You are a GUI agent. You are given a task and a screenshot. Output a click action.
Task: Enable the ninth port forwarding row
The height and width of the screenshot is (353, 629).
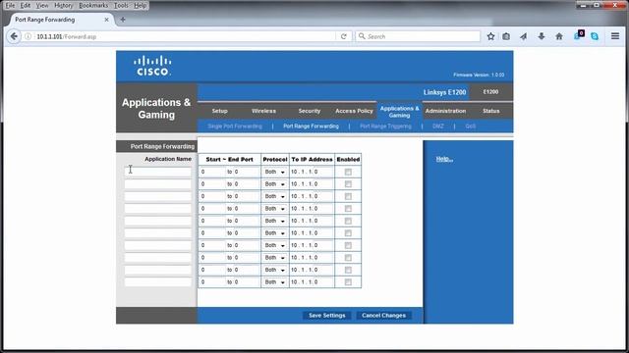tap(348, 270)
